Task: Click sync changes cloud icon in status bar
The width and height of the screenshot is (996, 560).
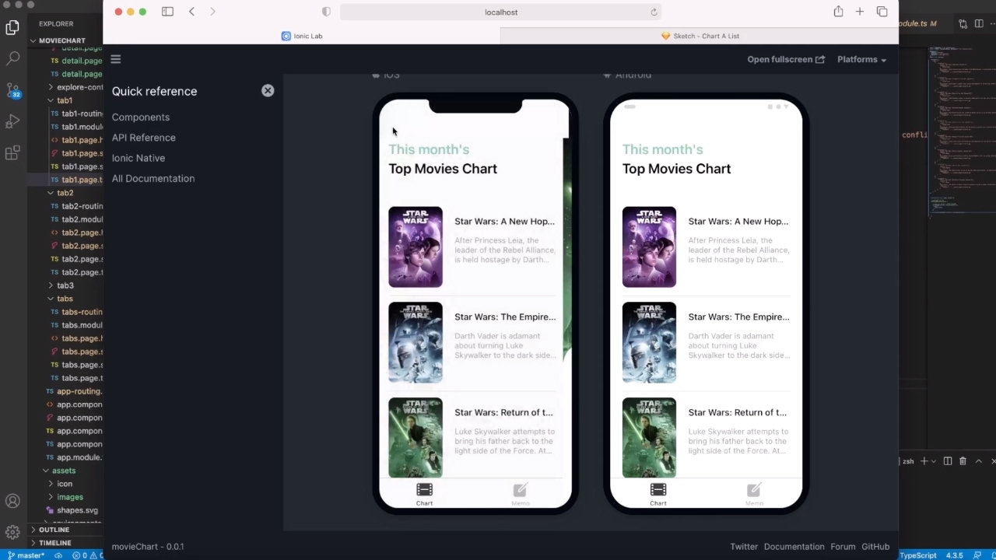Action: (x=58, y=555)
